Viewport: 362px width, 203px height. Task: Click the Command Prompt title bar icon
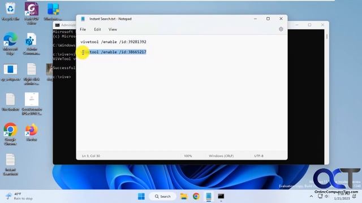(57, 25)
